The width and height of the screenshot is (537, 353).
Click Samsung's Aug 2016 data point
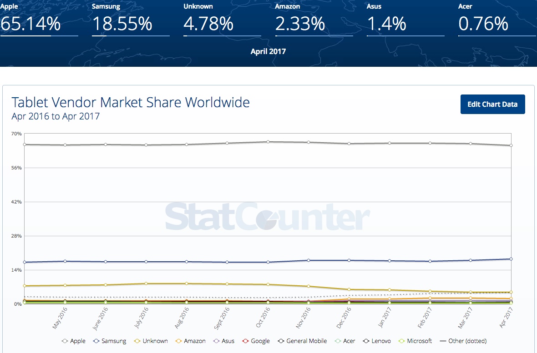[187, 262]
